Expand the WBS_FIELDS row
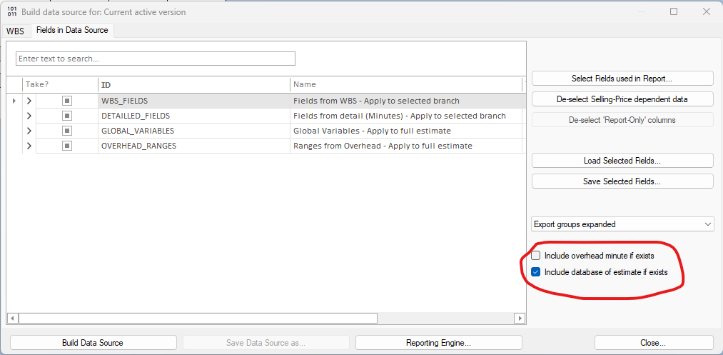This screenshot has width=723, height=355. click(x=29, y=101)
